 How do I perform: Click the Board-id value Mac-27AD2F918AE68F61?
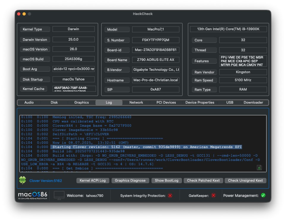tap(156, 50)
